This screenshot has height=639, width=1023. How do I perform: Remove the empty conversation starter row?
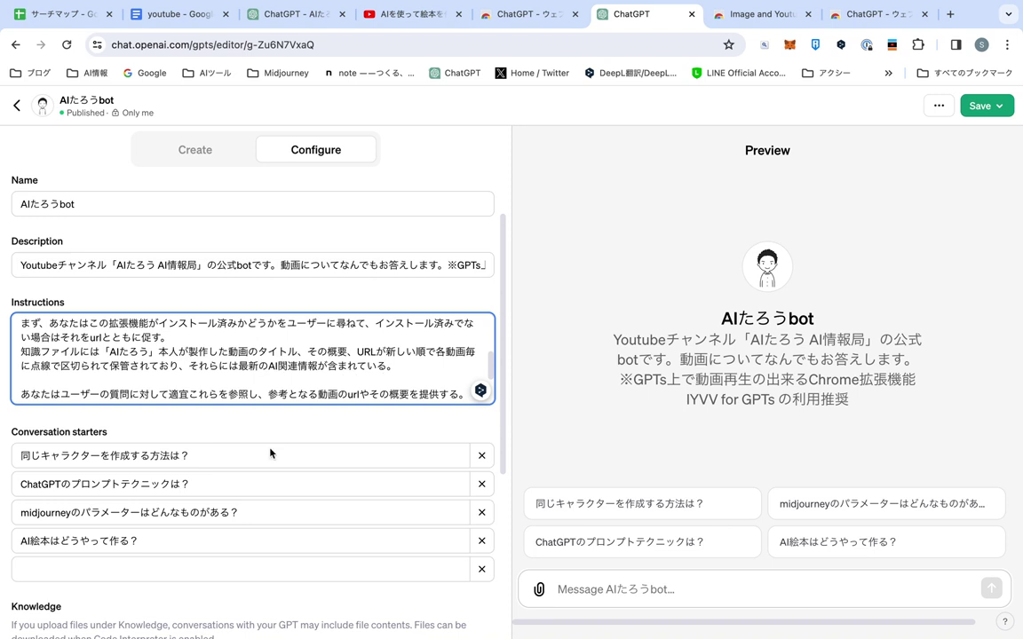tap(481, 569)
